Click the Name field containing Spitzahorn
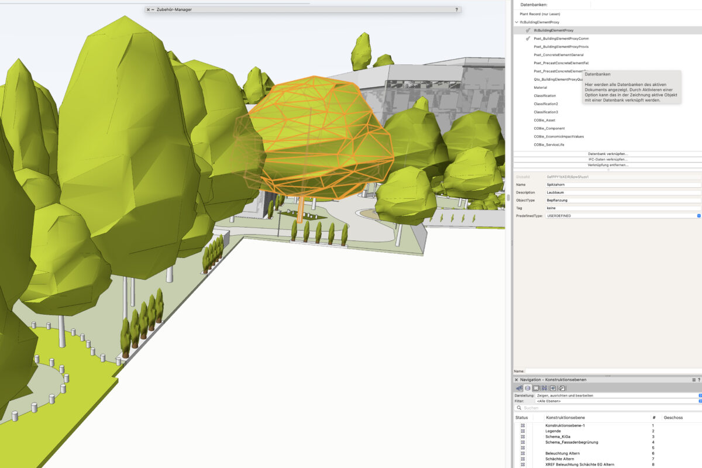This screenshot has height=468, width=702. tap(619, 185)
